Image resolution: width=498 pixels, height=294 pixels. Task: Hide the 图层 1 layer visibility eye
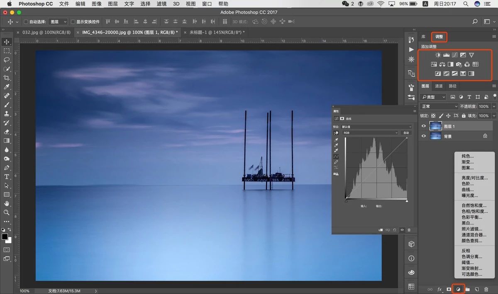(424, 126)
